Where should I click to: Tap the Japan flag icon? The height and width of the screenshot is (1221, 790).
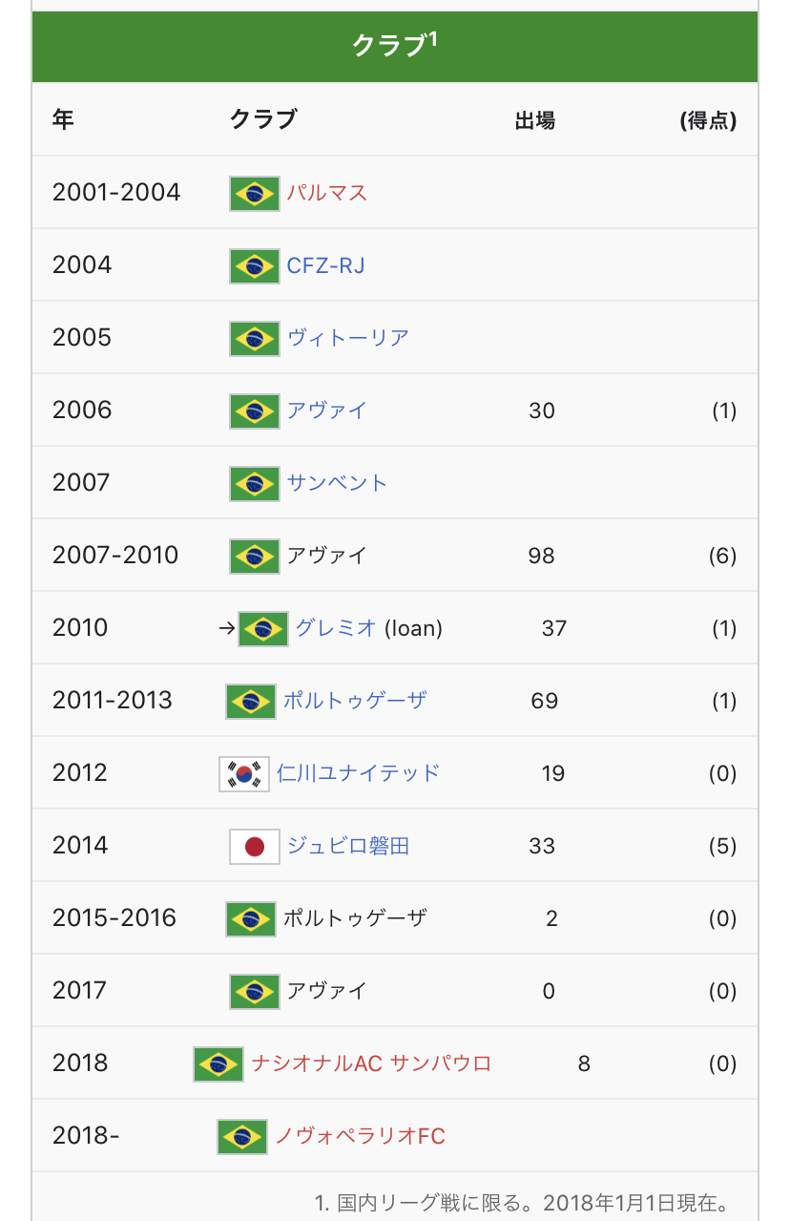click(255, 847)
